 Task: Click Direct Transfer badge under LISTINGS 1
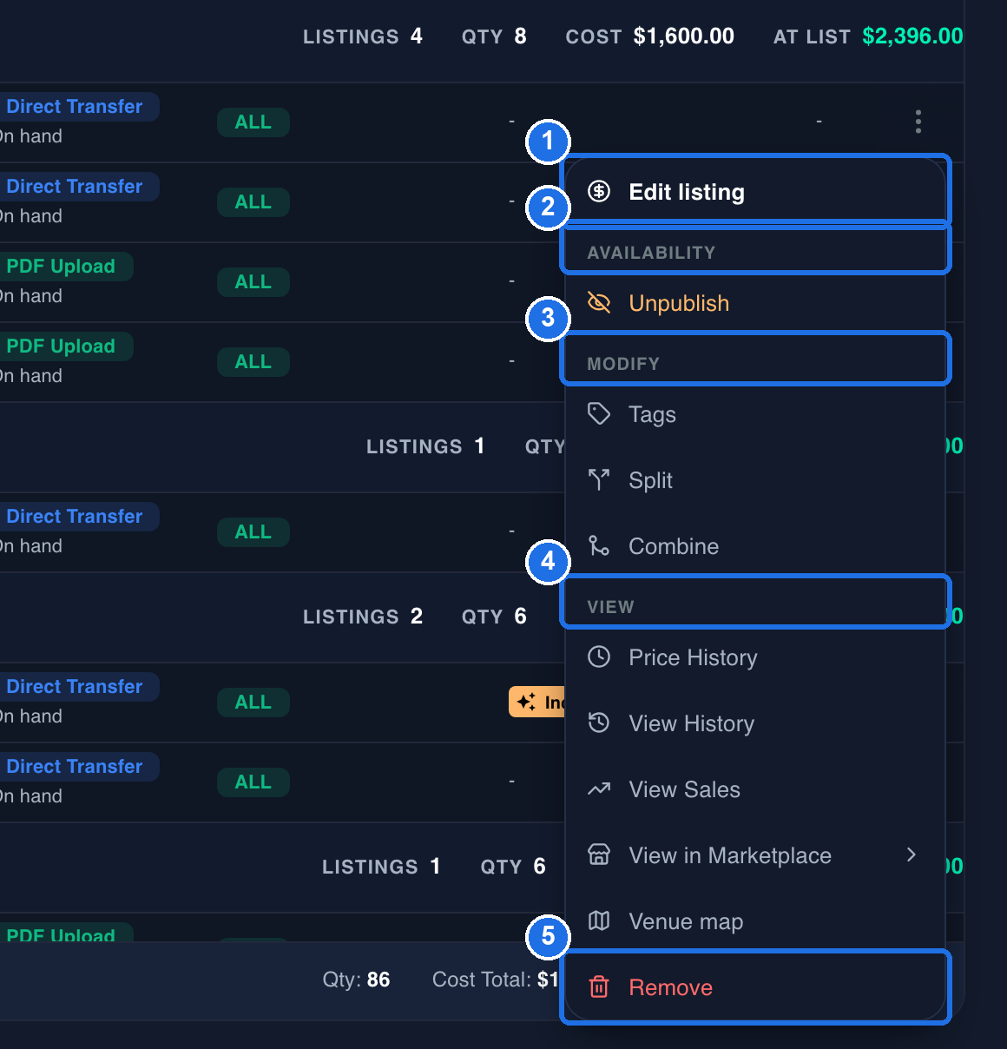[x=78, y=516]
